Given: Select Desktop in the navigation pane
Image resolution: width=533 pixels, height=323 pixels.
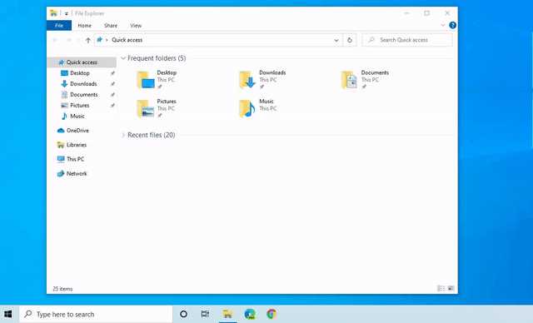Looking at the screenshot, I should pos(80,73).
